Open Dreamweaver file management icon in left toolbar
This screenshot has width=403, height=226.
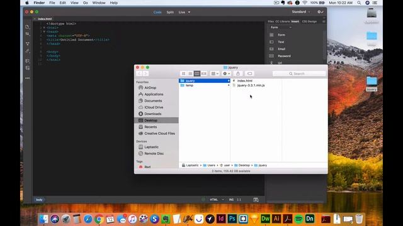28,34
